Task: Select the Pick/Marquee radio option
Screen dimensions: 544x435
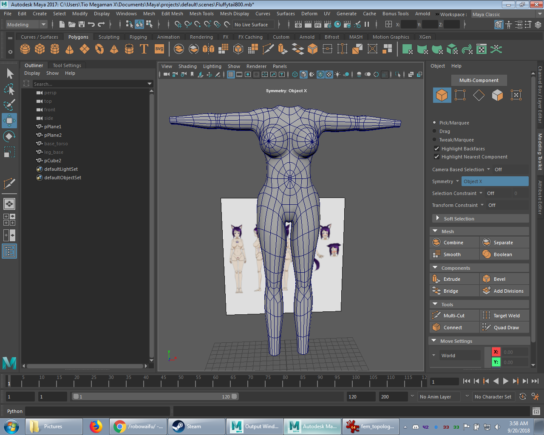Action: point(434,123)
